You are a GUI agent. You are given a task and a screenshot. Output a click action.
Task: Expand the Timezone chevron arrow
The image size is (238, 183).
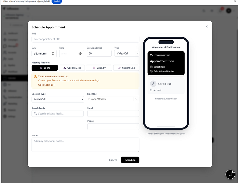pyautogui.click(x=136, y=99)
